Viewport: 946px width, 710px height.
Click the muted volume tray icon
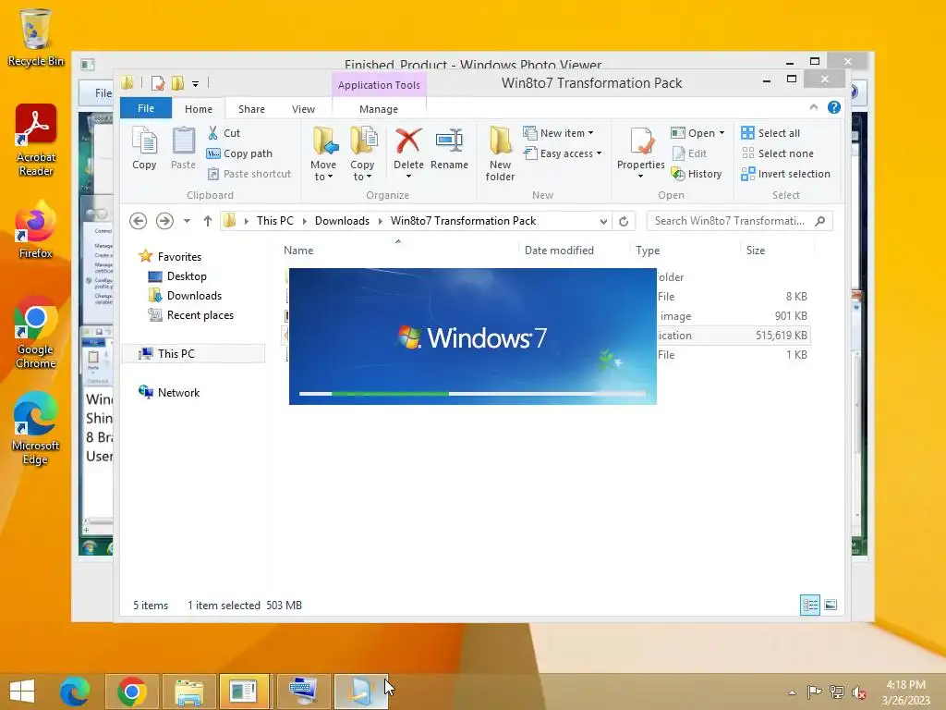click(859, 692)
